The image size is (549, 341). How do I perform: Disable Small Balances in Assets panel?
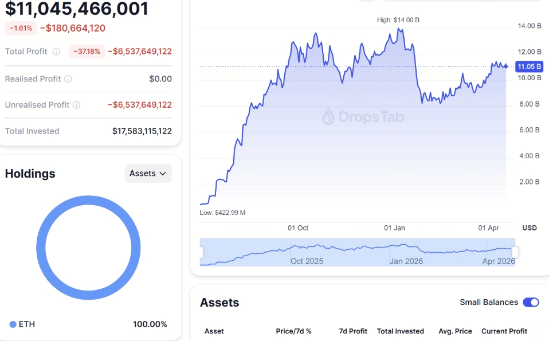(x=530, y=302)
